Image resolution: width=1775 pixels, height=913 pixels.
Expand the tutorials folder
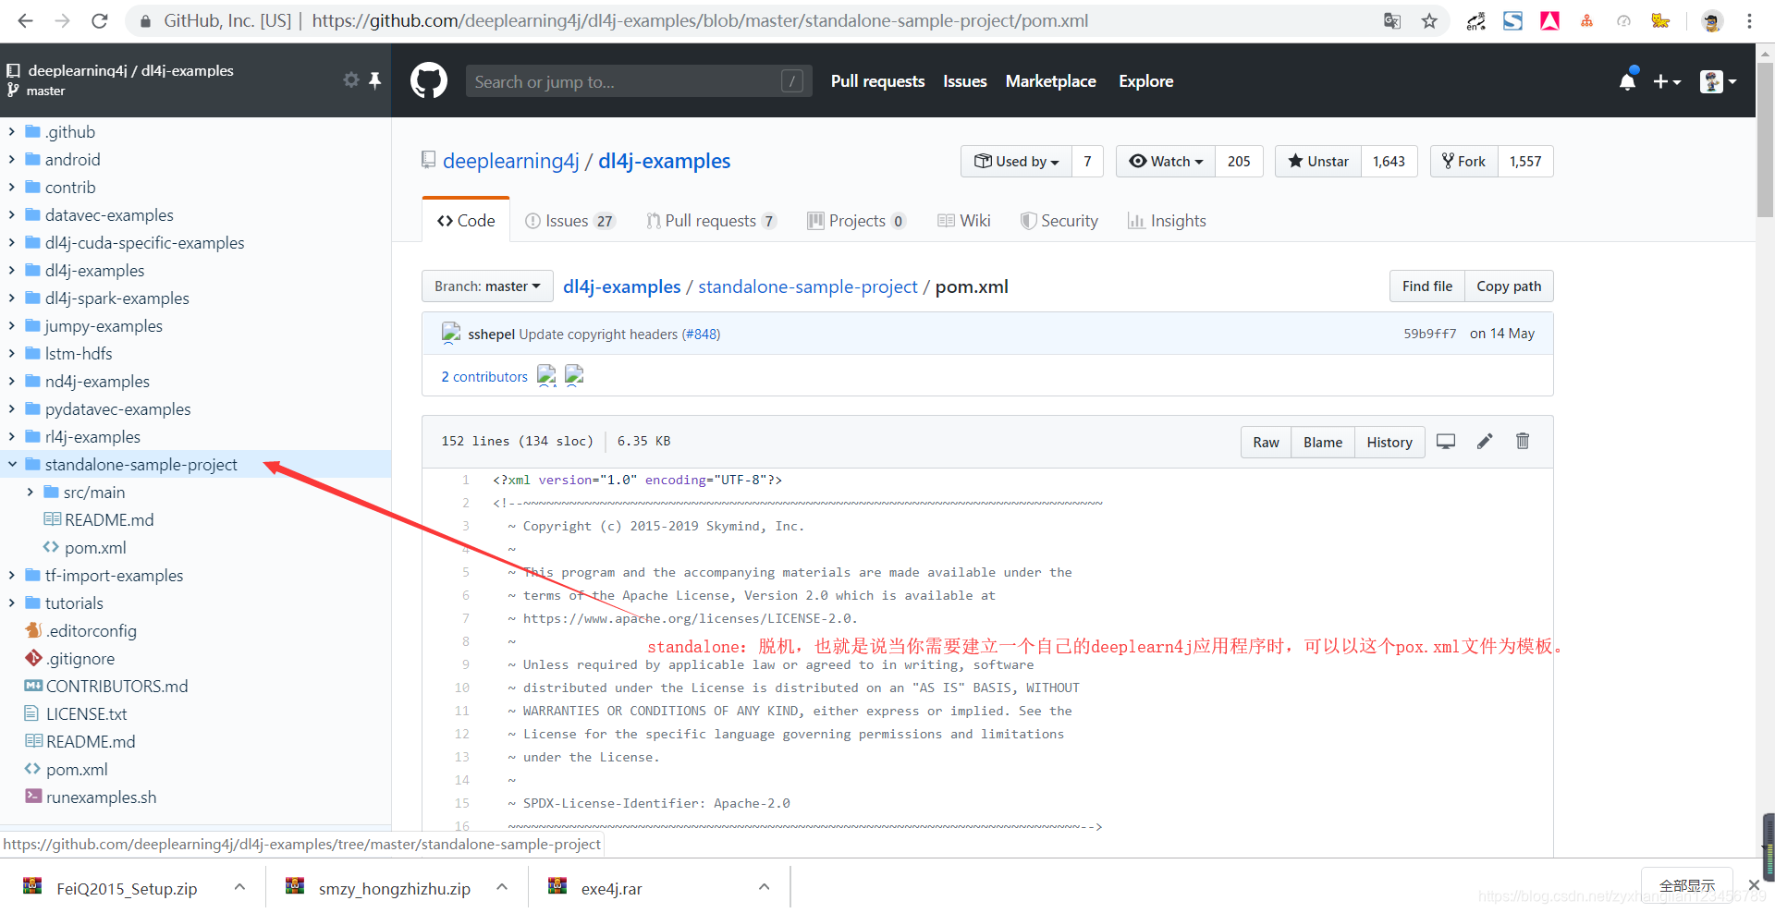point(11,603)
